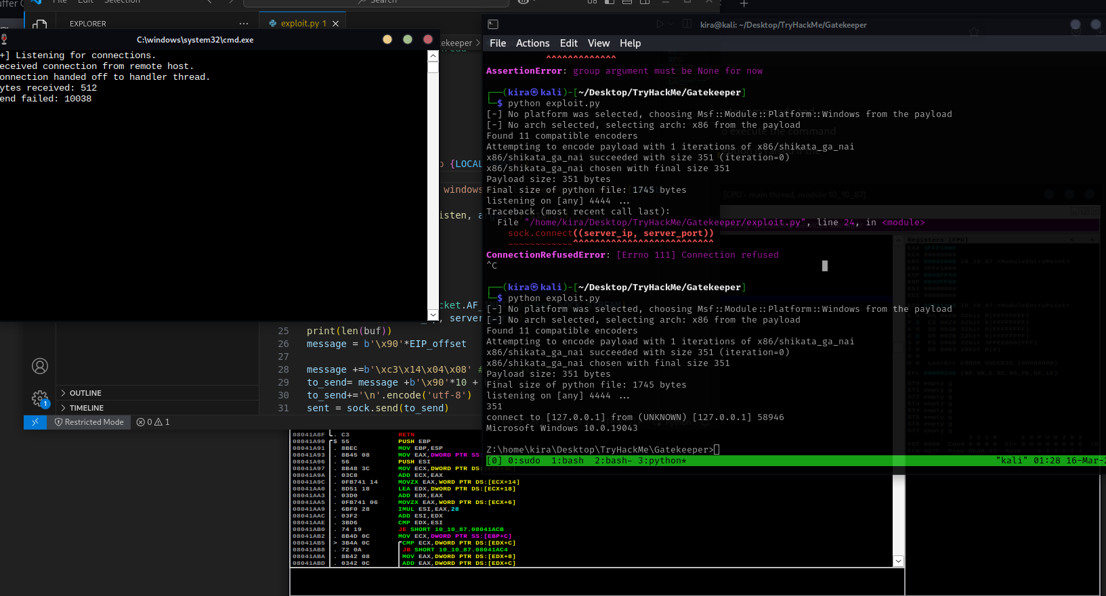Click the RETN instruction in disassembly
The image size is (1106, 596).
point(406,435)
